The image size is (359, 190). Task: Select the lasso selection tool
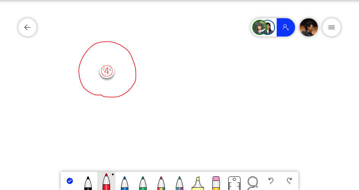tap(253, 183)
